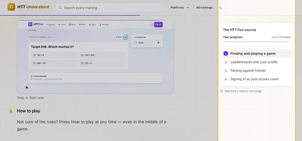Click the Step 4: Start solo caption

click(x=31, y=98)
